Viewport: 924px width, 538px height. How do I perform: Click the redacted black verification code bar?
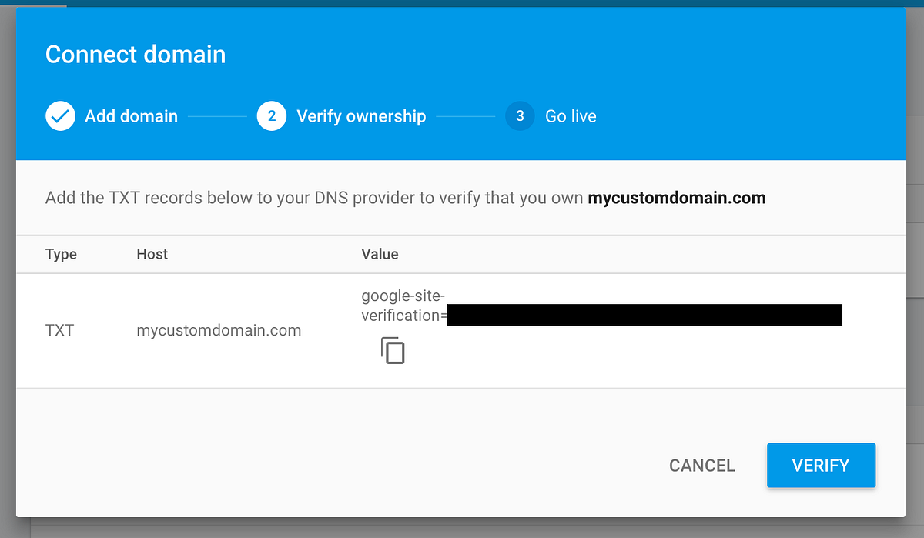pyautogui.click(x=644, y=315)
